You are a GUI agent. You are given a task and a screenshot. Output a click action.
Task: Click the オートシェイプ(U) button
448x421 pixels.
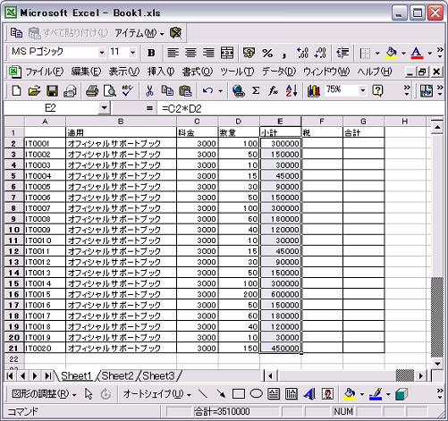[156, 394]
